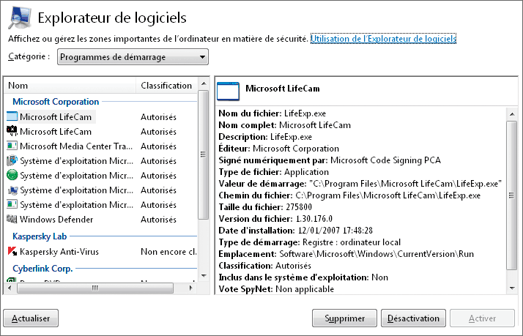523x336 pixels.
Task: Click the details pane scroll down arrow
Action: click(x=512, y=288)
